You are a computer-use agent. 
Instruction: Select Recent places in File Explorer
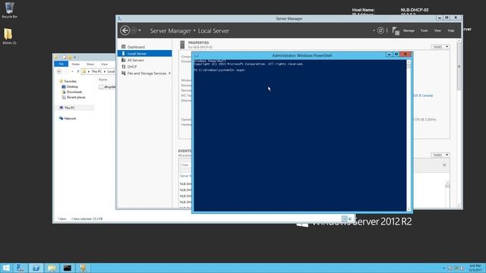[x=76, y=97]
